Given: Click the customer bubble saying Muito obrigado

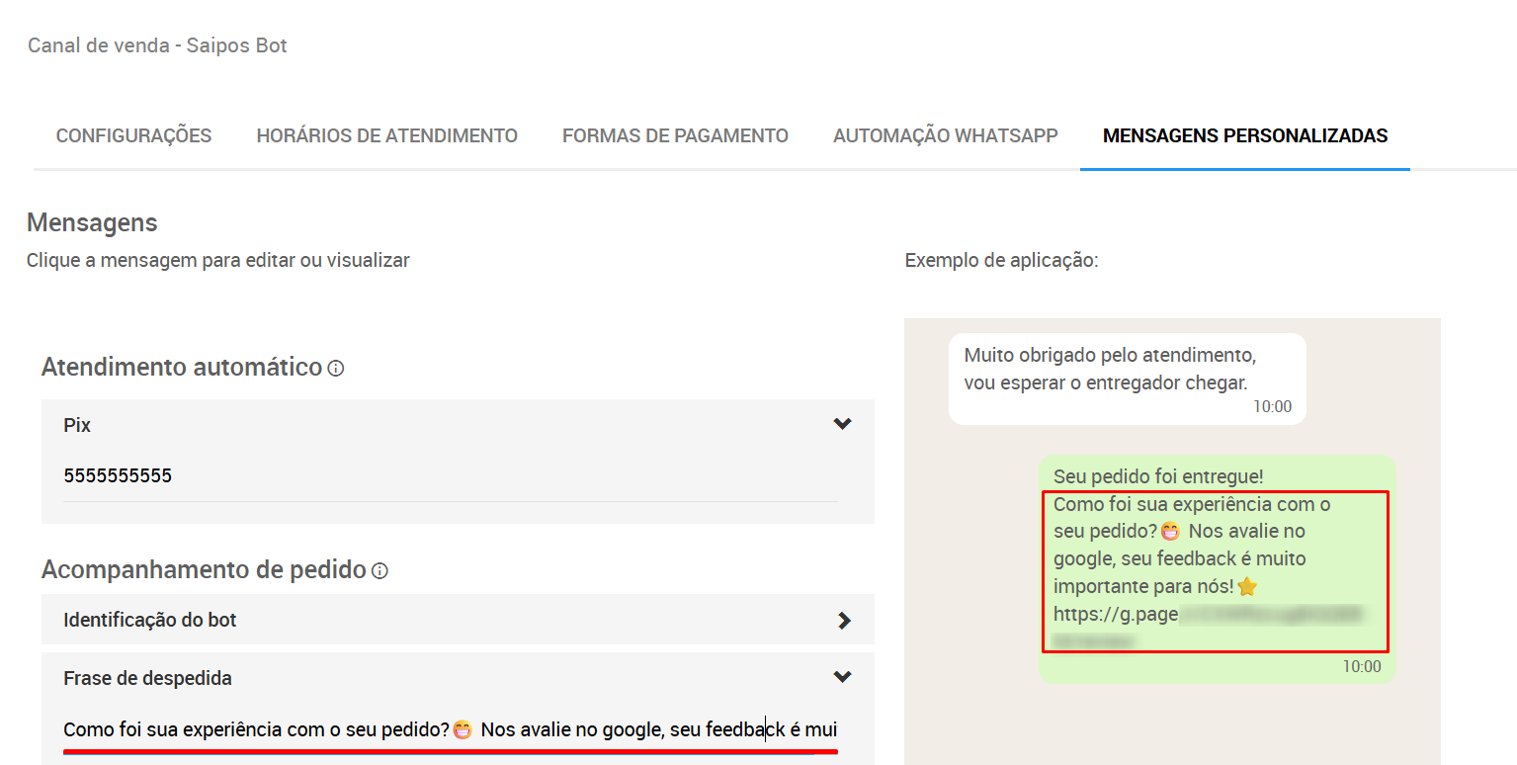Looking at the screenshot, I should click(1127, 379).
